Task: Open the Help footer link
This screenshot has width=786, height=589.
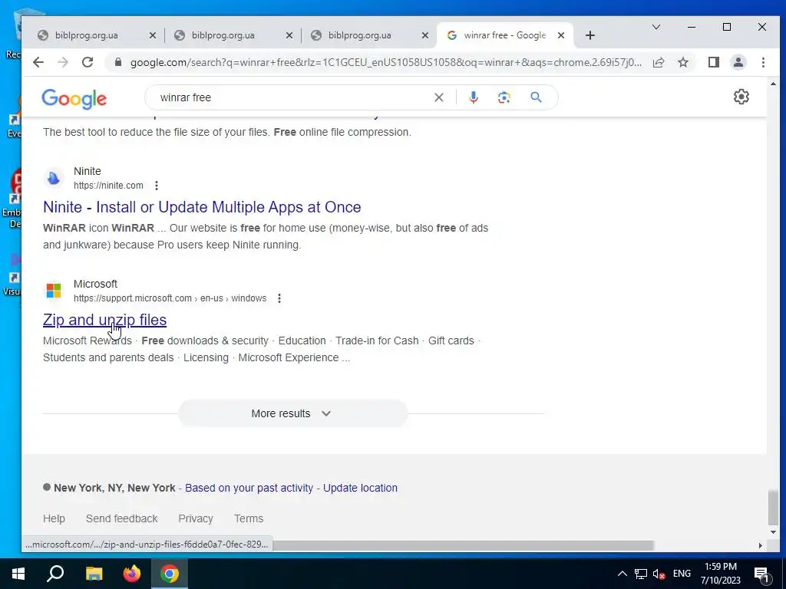Action: pos(54,519)
